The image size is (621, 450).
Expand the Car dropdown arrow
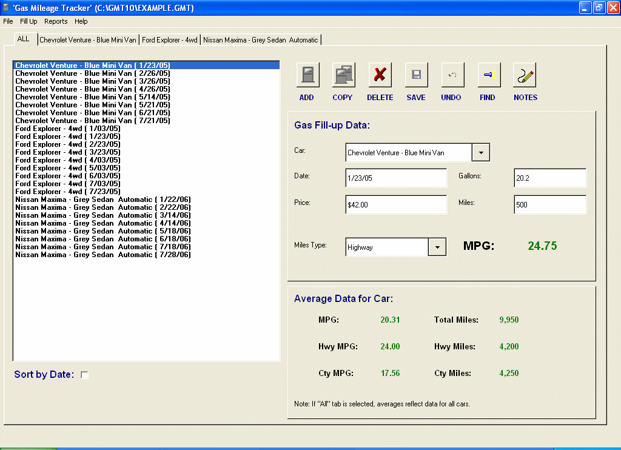pos(481,152)
